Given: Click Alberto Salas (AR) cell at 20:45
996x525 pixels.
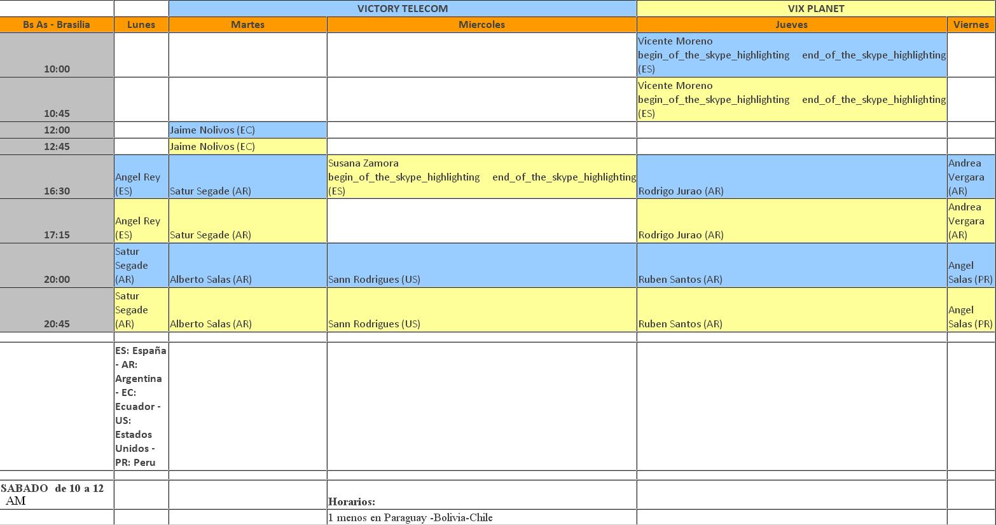Looking at the screenshot, I should [247, 310].
